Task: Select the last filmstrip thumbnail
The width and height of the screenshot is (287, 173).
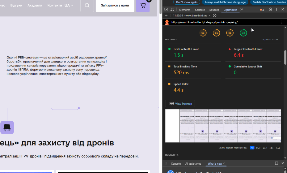Action: point(274,126)
